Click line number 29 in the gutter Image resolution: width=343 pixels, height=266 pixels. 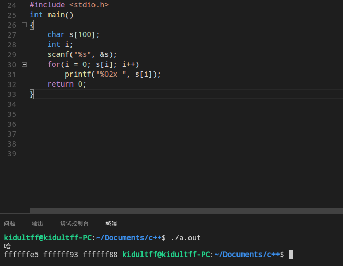[x=12, y=55]
